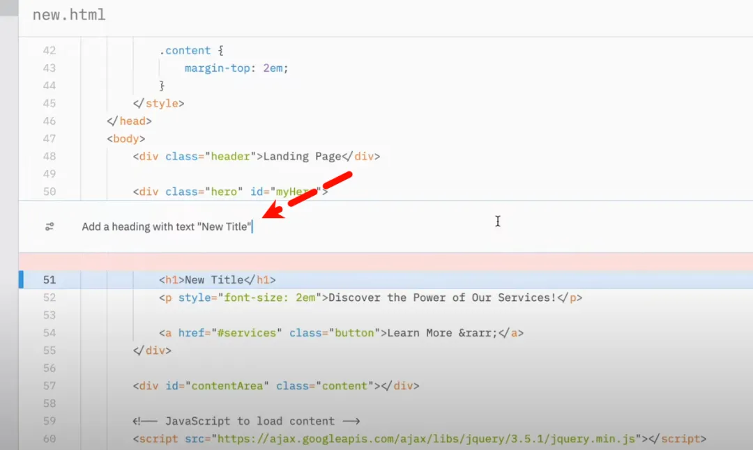The width and height of the screenshot is (753, 450).
Task: Click line number 51 in the gutter
Action: [x=50, y=280]
